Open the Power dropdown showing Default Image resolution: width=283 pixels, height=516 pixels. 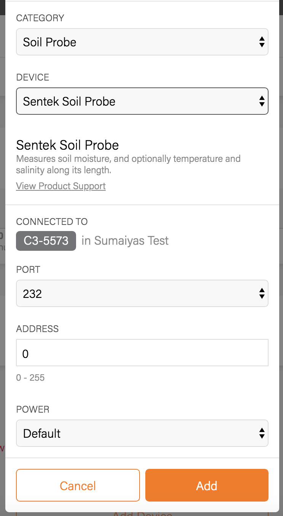(142, 433)
